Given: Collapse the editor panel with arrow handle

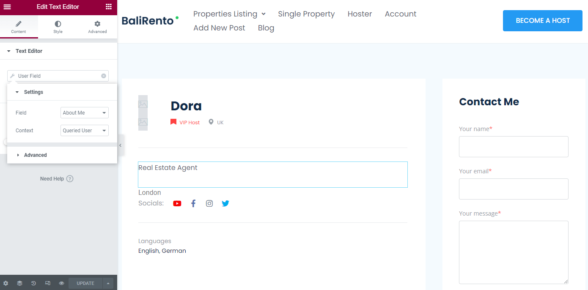Looking at the screenshot, I should tap(120, 145).
